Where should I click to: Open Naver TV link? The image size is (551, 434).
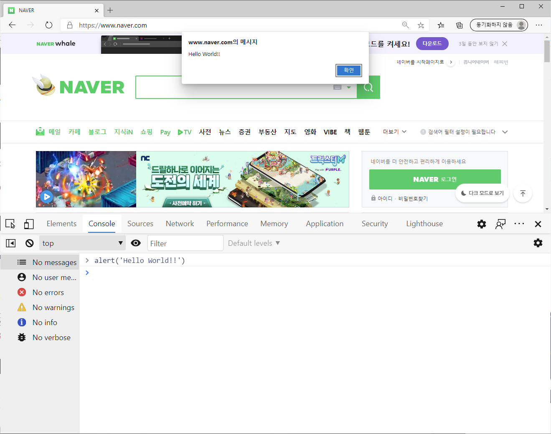pyautogui.click(x=185, y=132)
